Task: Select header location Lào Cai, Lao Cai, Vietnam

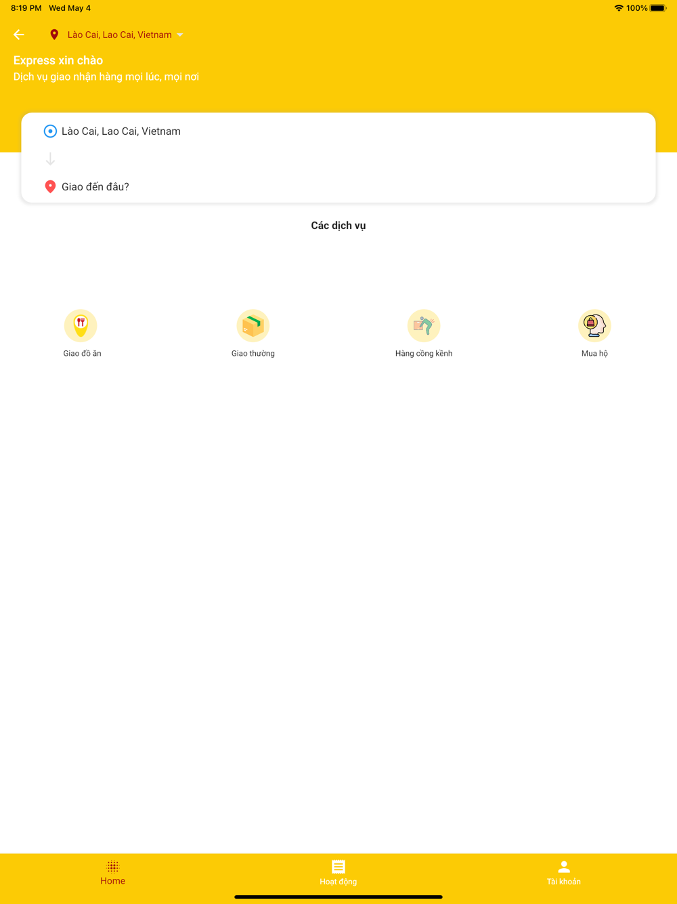Action: tap(120, 35)
